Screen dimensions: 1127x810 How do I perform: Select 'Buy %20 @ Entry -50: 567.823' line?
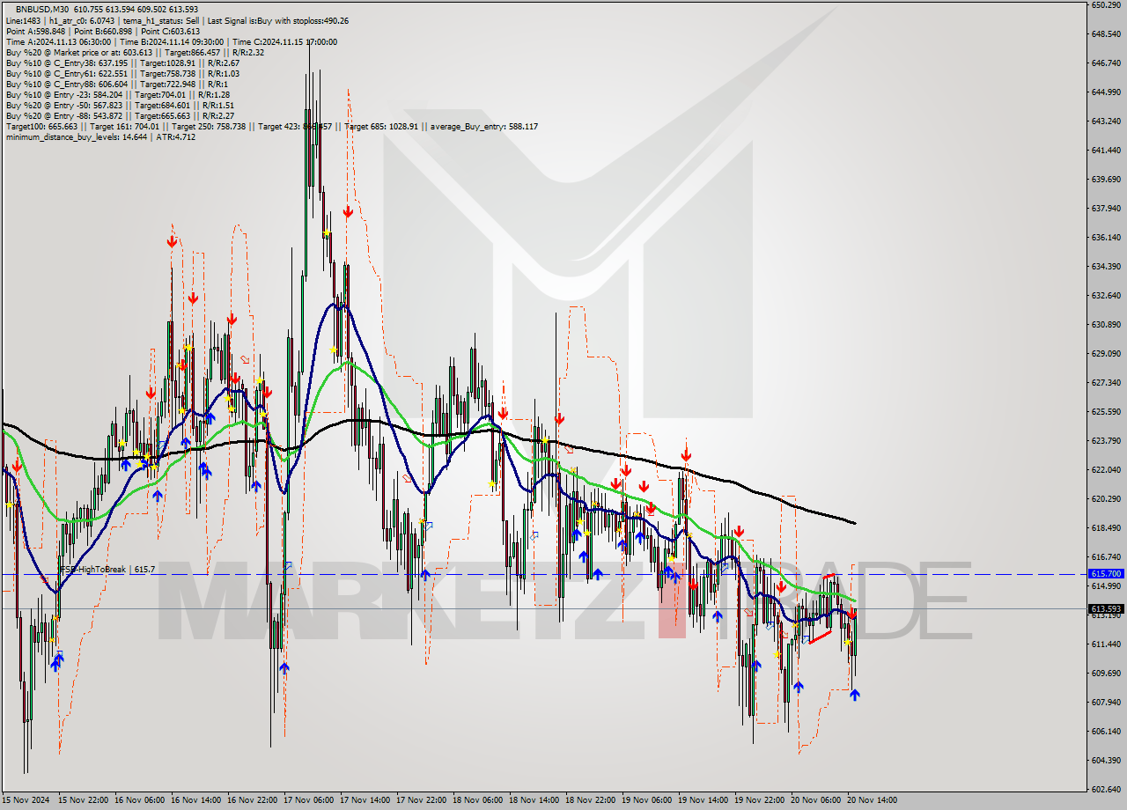(x=120, y=105)
